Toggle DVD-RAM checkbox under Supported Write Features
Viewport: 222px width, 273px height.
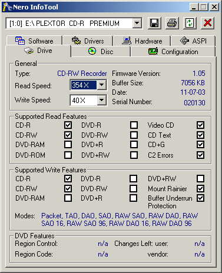(68, 198)
